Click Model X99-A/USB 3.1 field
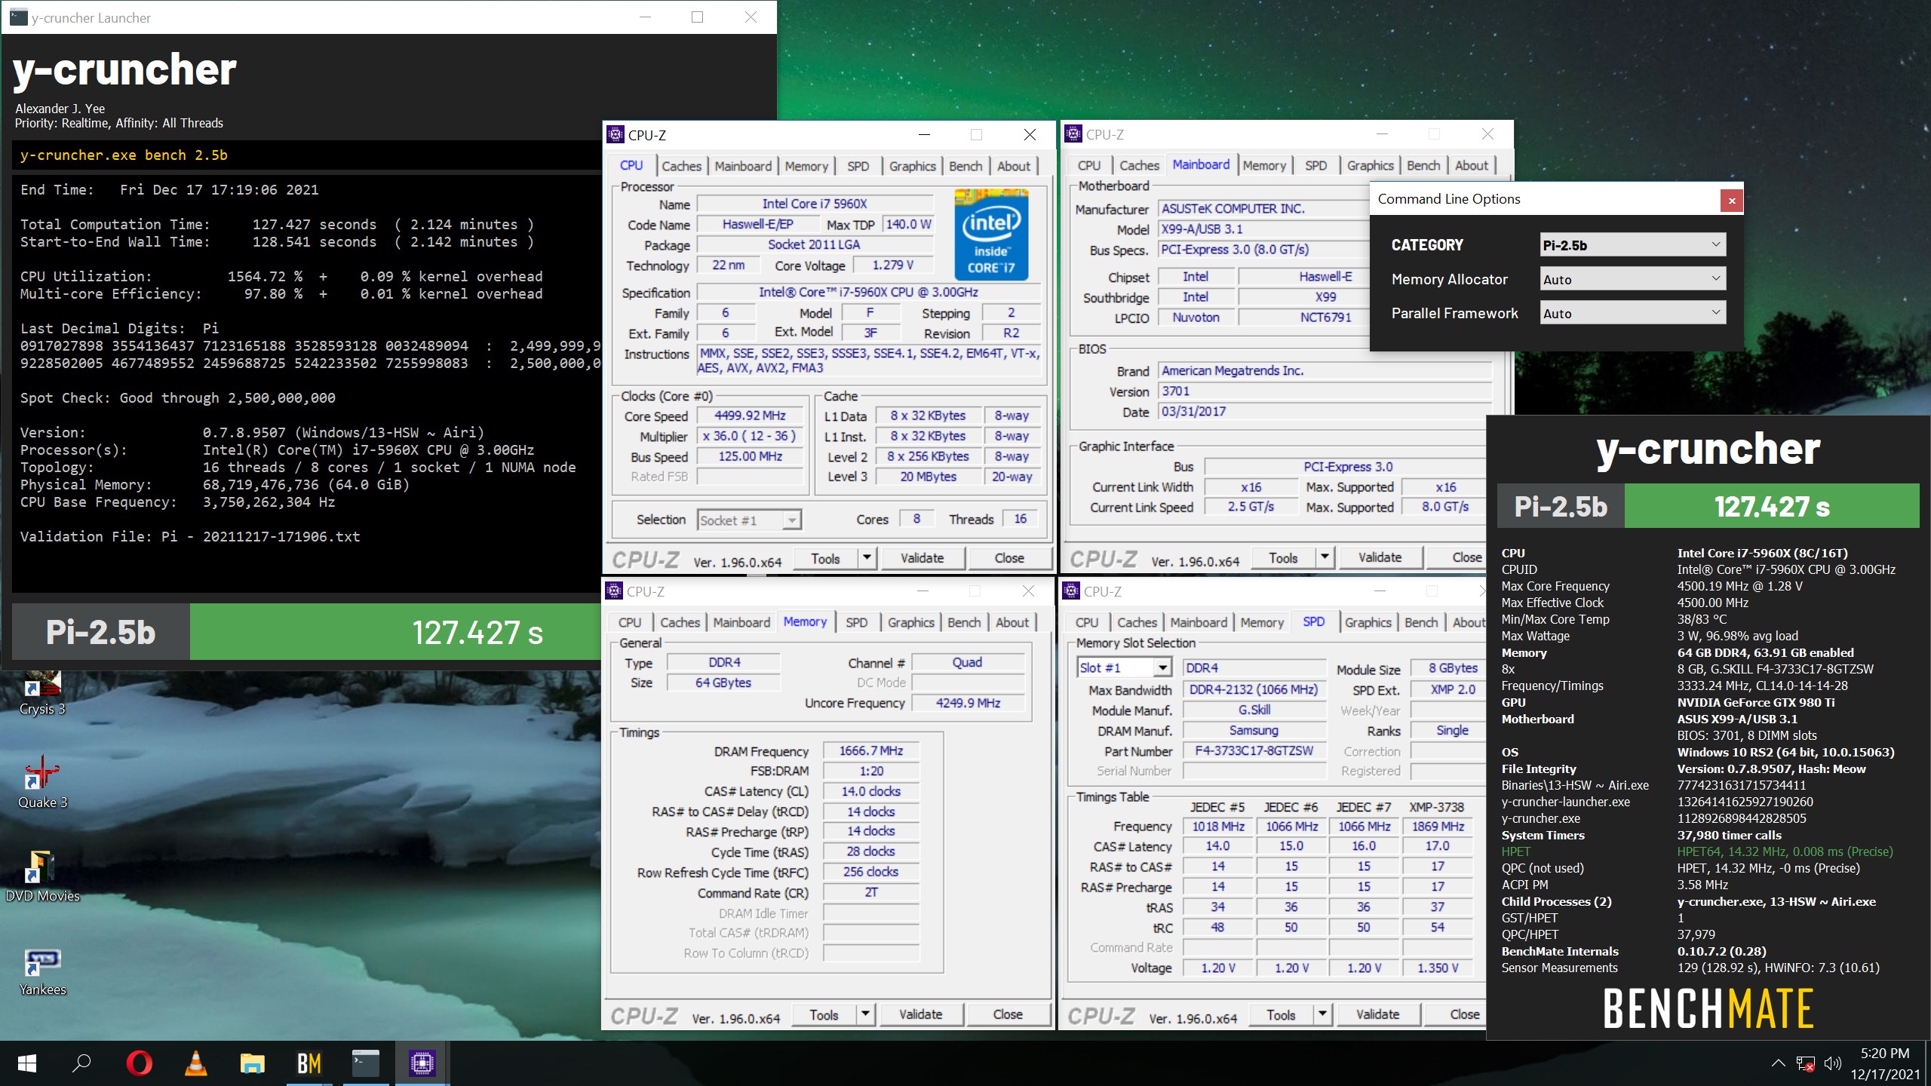This screenshot has height=1086, width=1931. (x=1263, y=229)
